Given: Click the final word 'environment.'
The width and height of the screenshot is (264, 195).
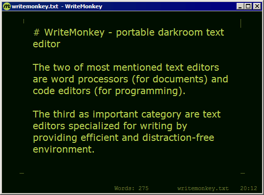Looking at the screenshot, I should click(64, 149).
